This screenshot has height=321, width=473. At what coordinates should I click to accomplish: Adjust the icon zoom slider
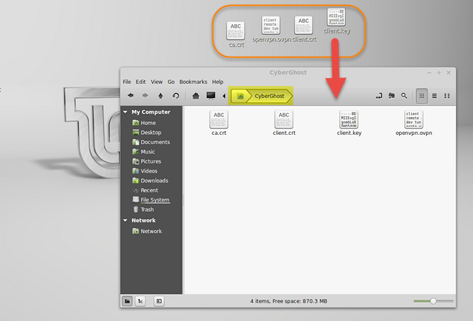(x=433, y=301)
